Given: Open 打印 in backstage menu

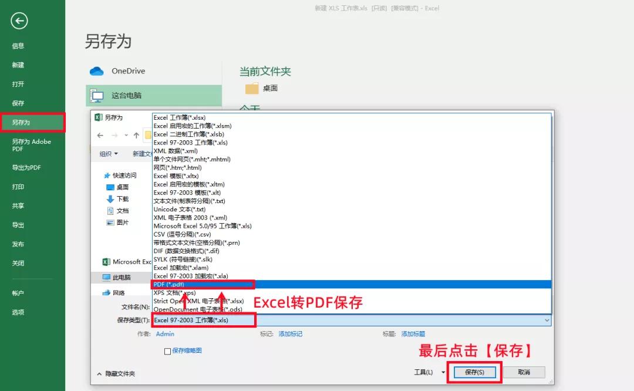Looking at the screenshot, I should (18, 187).
